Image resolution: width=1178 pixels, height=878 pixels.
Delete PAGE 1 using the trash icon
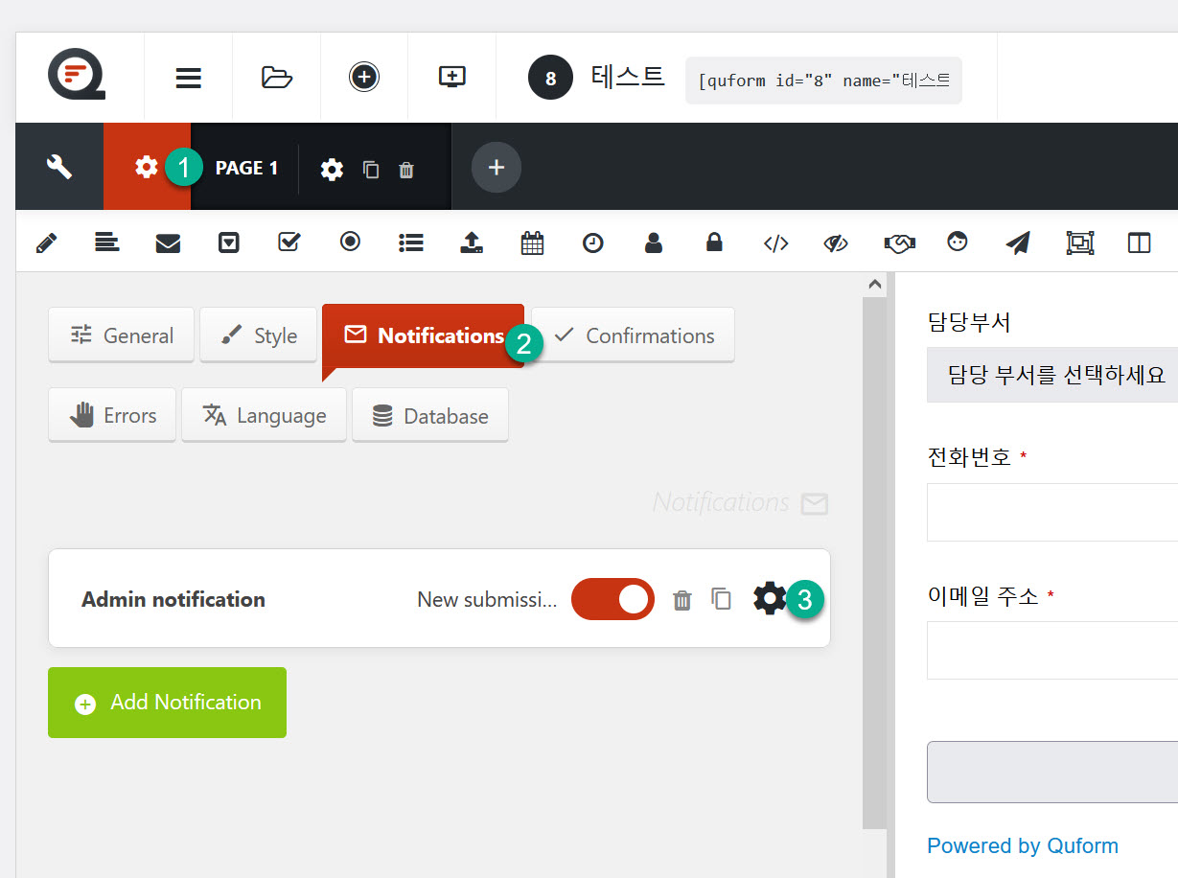(405, 168)
